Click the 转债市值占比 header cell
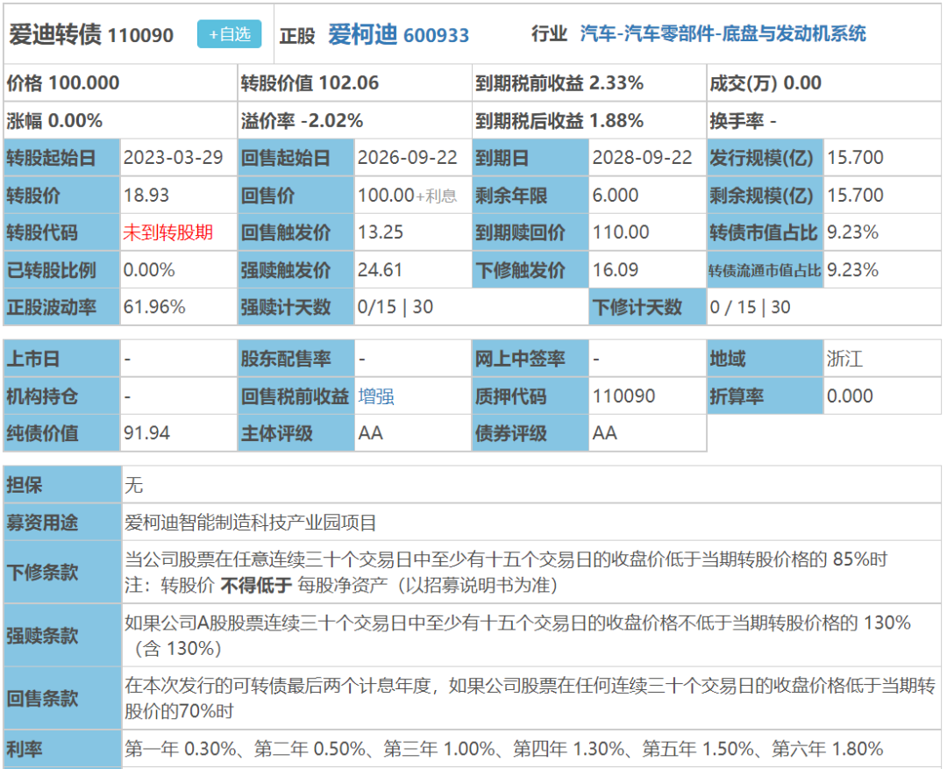 click(x=765, y=232)
